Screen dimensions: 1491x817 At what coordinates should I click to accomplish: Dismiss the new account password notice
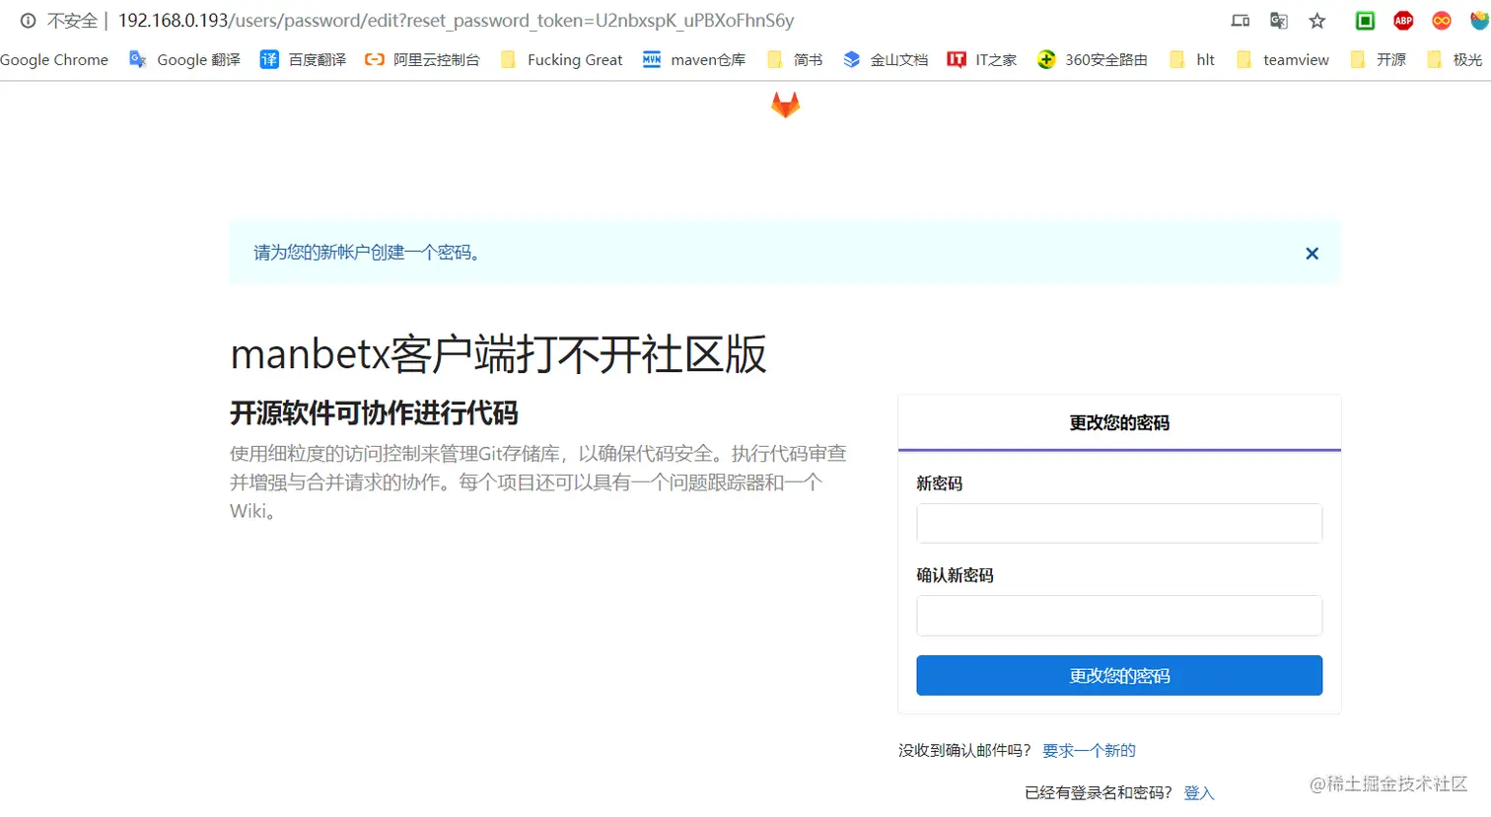[x=1312, y=254]
